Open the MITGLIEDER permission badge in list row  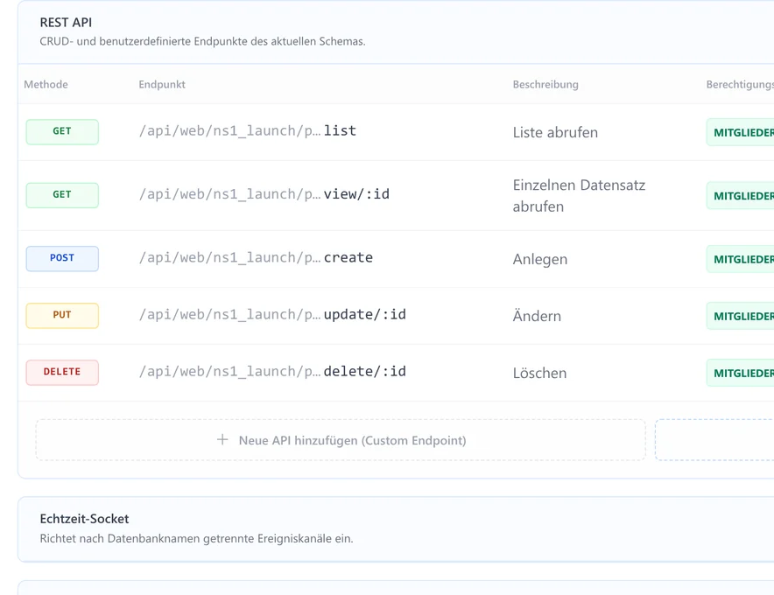741,132
